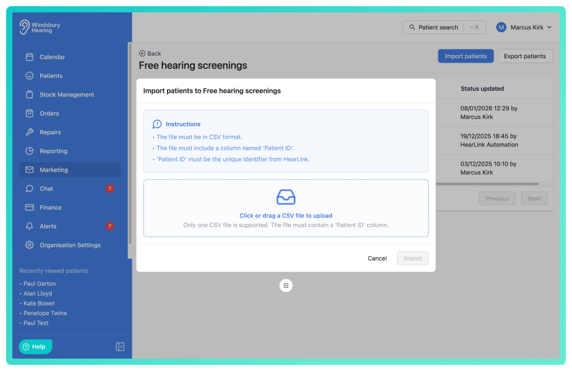The image size is (572, 371).
Task: Click the Orders box icon
Action: pyautogui.click(x=30, y=113)
